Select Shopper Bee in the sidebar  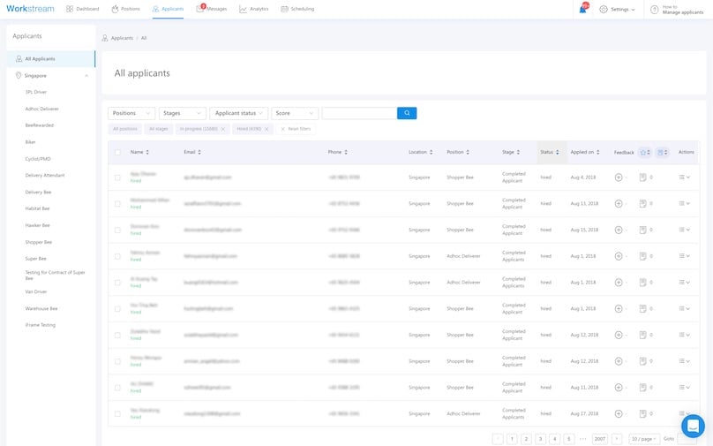tap(39, 242)
